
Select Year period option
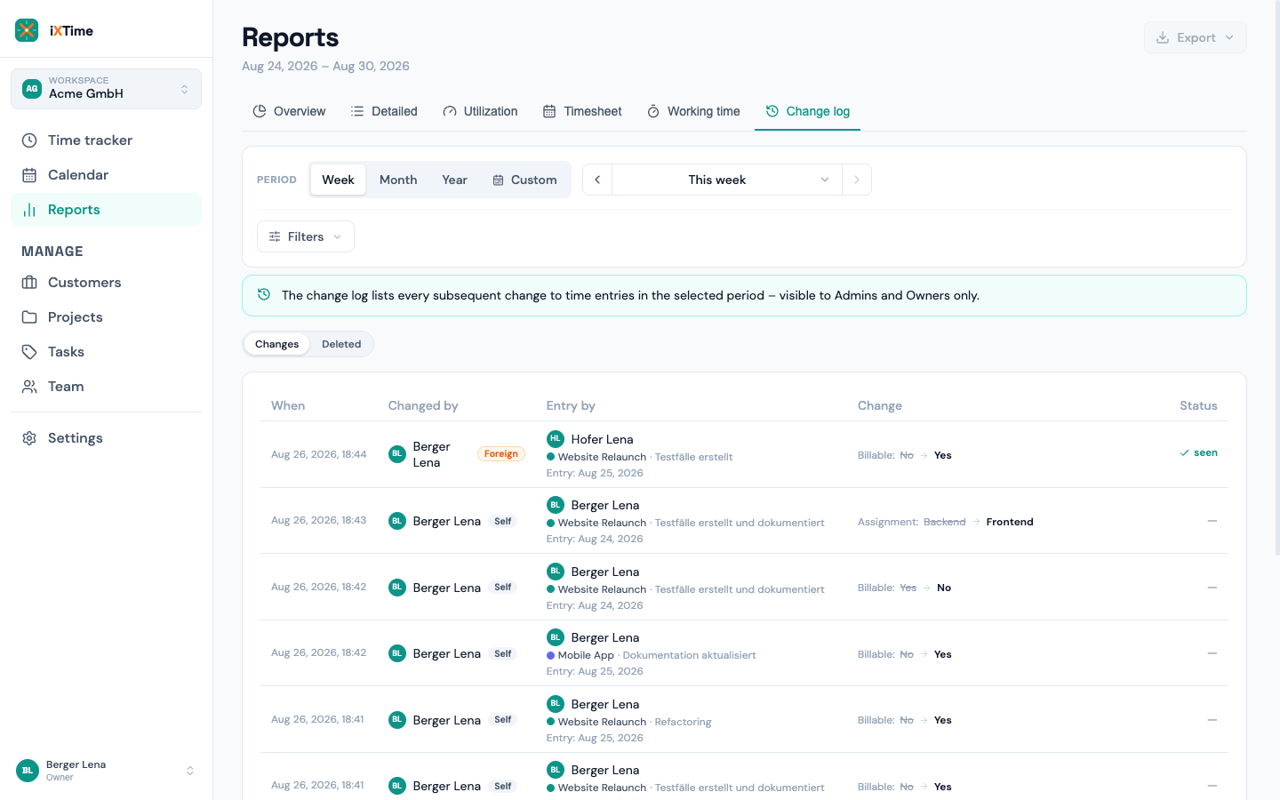point(454,180)
